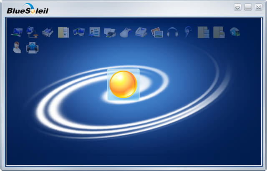267x171 pixels.
Task: Click the Object Push business card icon
Action: pos(94,32)
